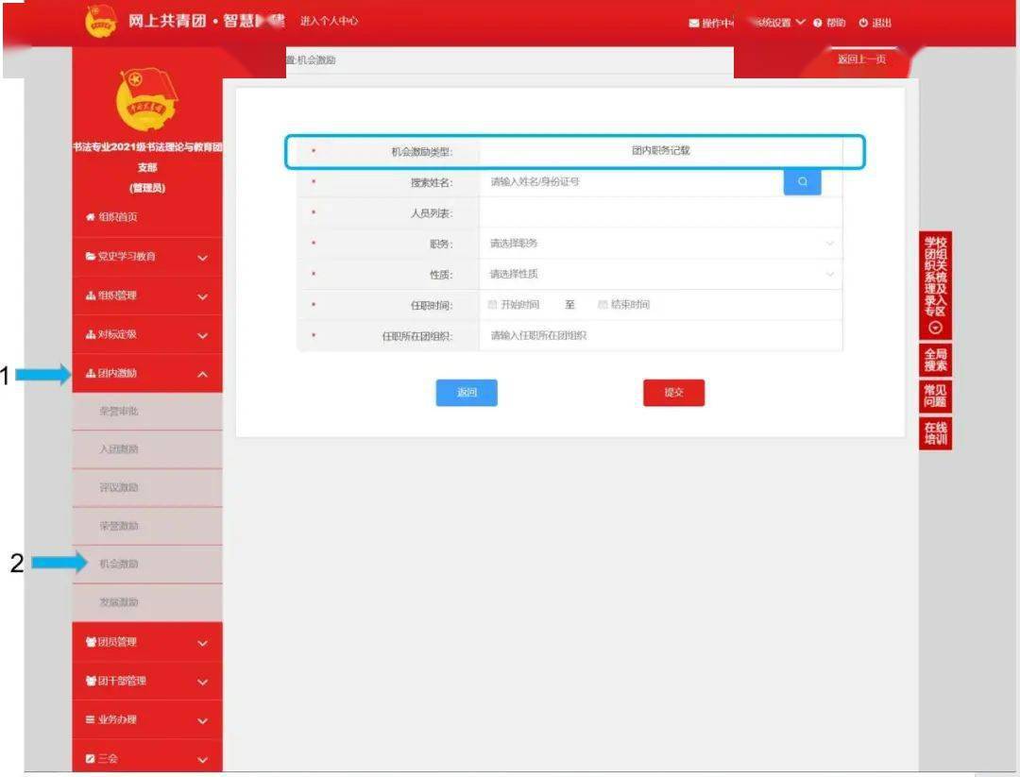This screenshot has width=1020, height=777.
Task: Open the 职务 dropdown
Action: (829, 243)
